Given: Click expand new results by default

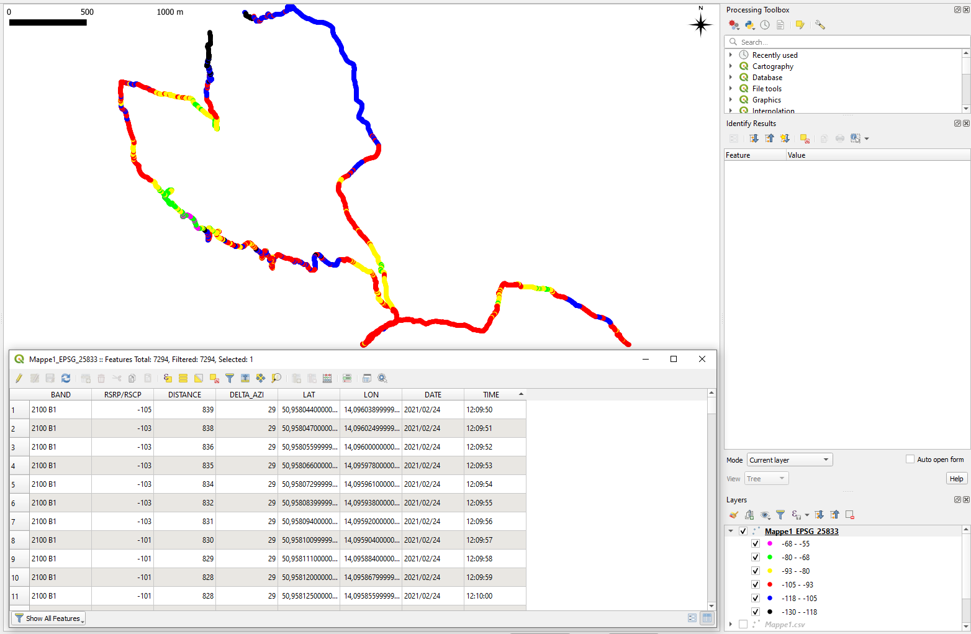Looking at the screenshot, I should pyautogui.click(x=785, y=138).
